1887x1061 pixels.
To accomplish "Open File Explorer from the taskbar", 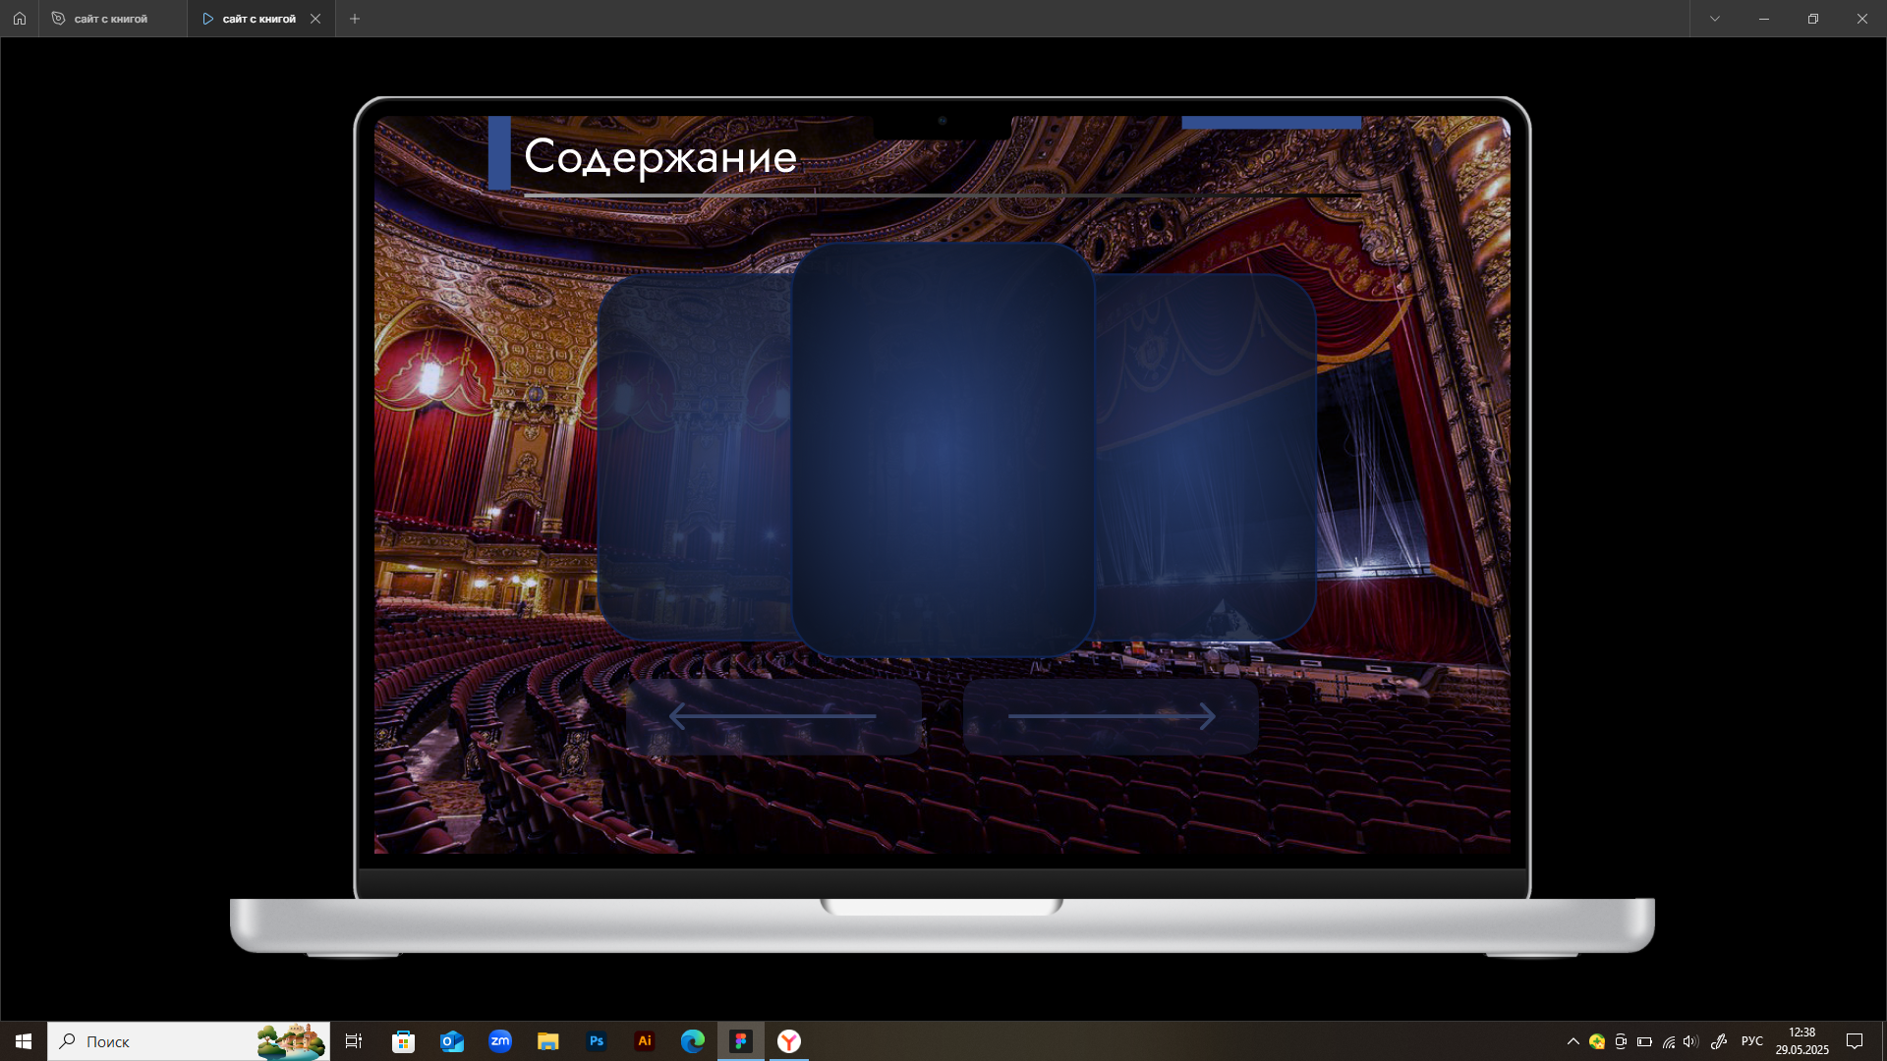I will (548, 1041).
